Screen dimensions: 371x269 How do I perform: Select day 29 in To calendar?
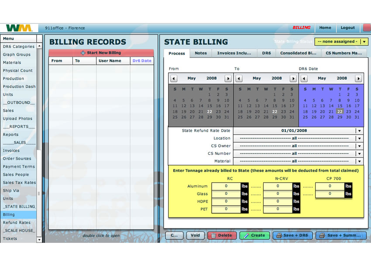pos(275,117)
